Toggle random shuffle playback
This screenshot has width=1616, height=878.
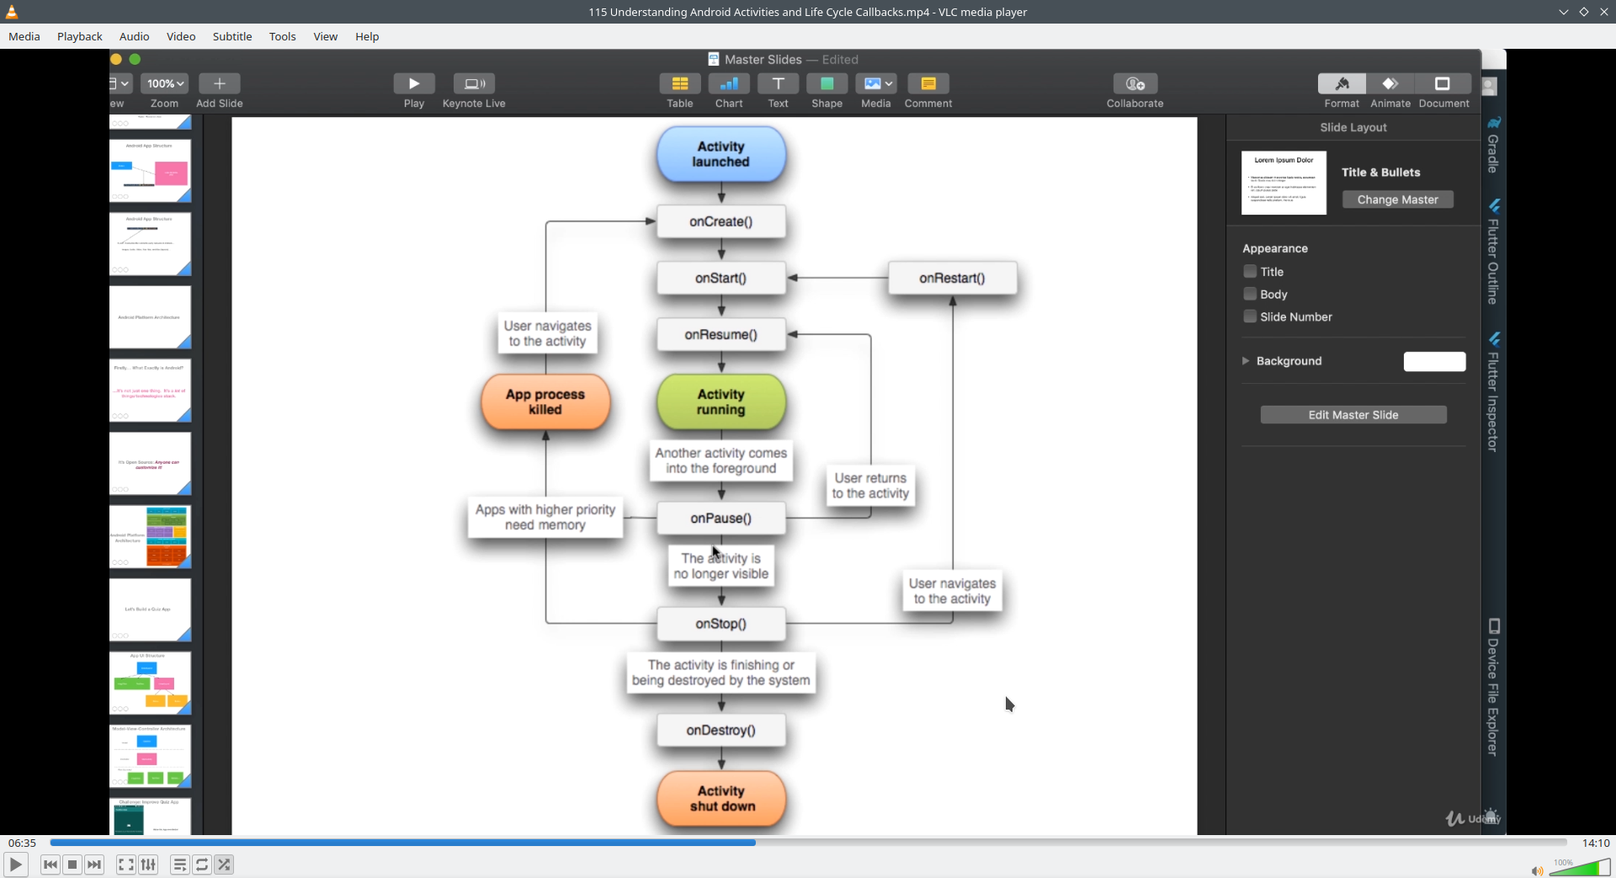pos(224,865)
